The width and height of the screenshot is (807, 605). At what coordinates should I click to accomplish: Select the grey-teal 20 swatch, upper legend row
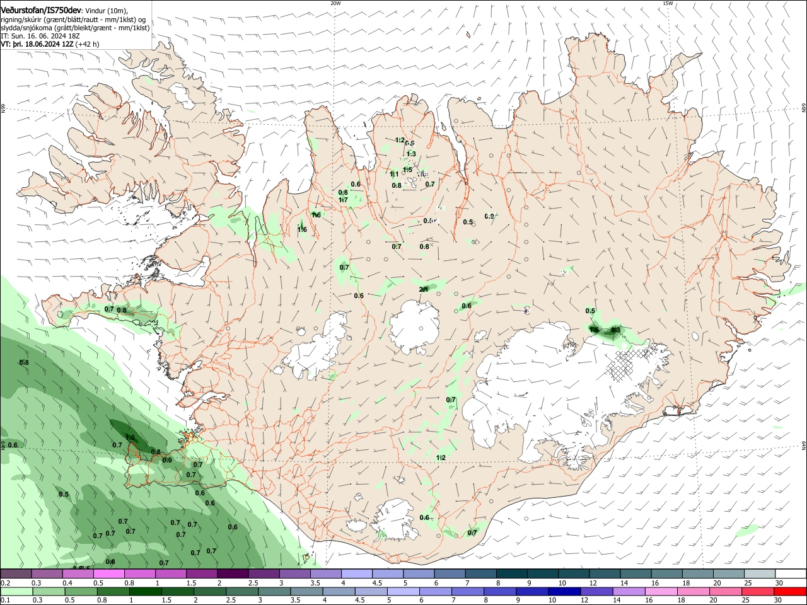click(x=729, y=574)
